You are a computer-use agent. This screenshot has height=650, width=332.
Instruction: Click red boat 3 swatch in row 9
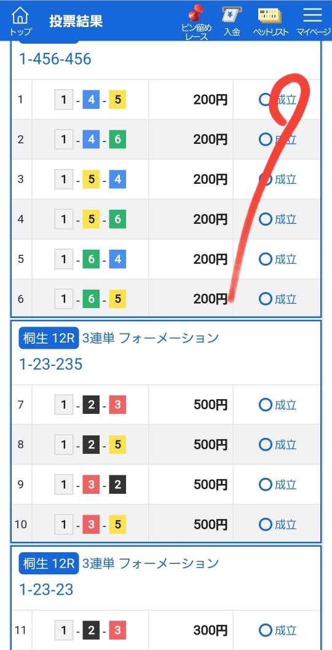coord(91,485)
